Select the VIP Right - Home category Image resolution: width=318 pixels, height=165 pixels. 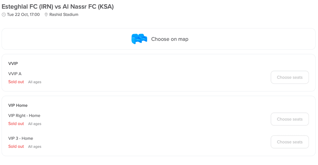click(24, 116)
